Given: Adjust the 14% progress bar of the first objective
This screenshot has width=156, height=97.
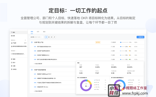Looking at the screenshot, I should (124, 42).
